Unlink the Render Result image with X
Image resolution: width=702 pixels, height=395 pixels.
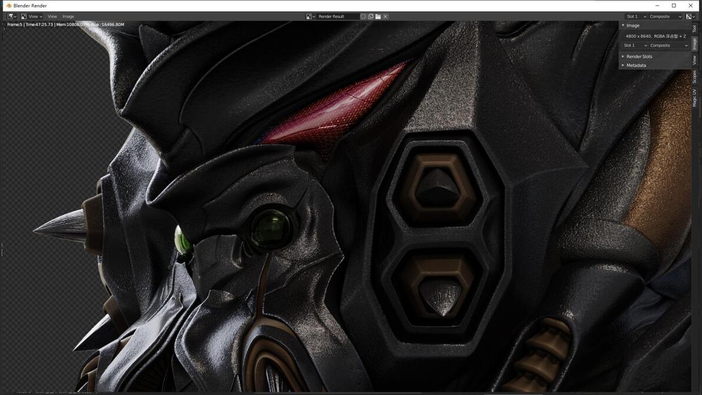point(386,16)
